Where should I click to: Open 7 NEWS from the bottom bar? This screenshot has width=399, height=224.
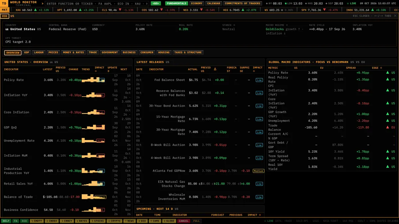pyautogui.click(x=129, y=221)
